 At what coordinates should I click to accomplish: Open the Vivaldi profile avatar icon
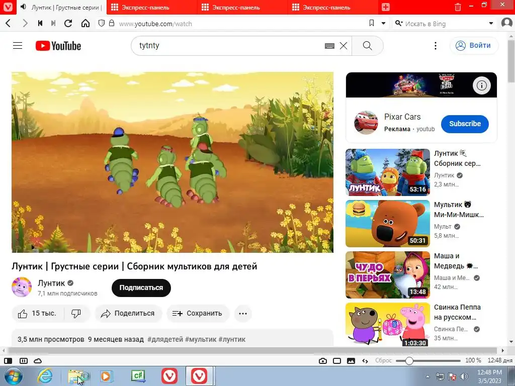coord(507,23)
